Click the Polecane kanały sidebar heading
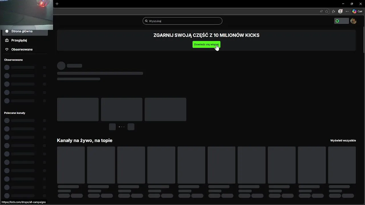This screenshot has width=365, height=205. [x=15, y=113]
